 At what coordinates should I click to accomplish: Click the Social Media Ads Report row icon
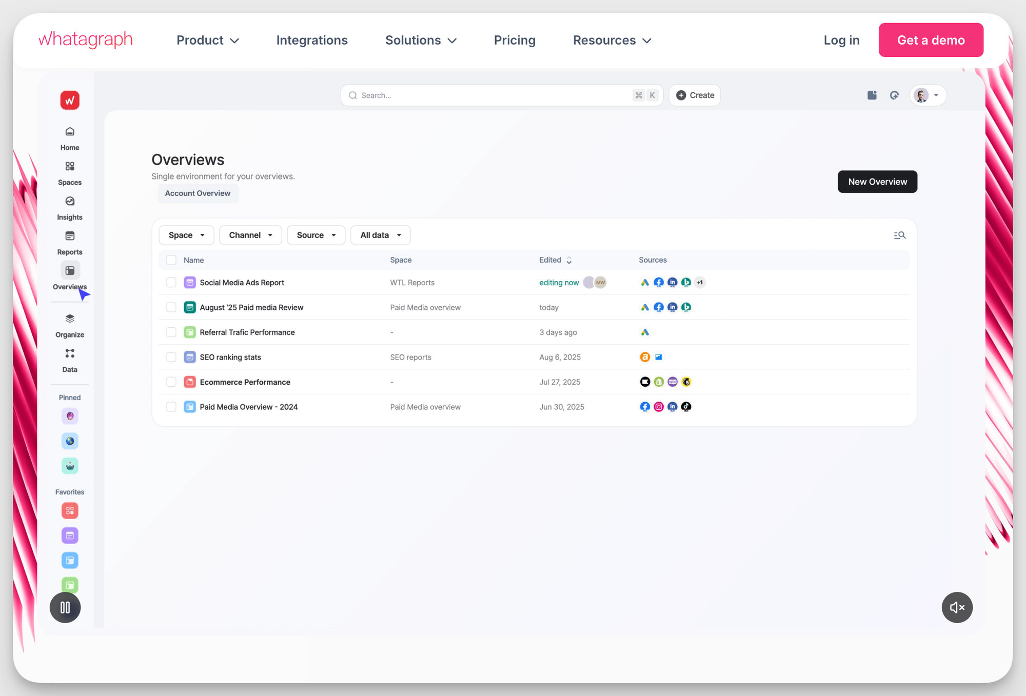click(190, 283)
